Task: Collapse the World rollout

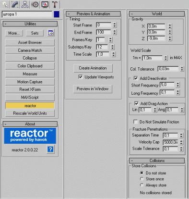Action: point(157,14)
